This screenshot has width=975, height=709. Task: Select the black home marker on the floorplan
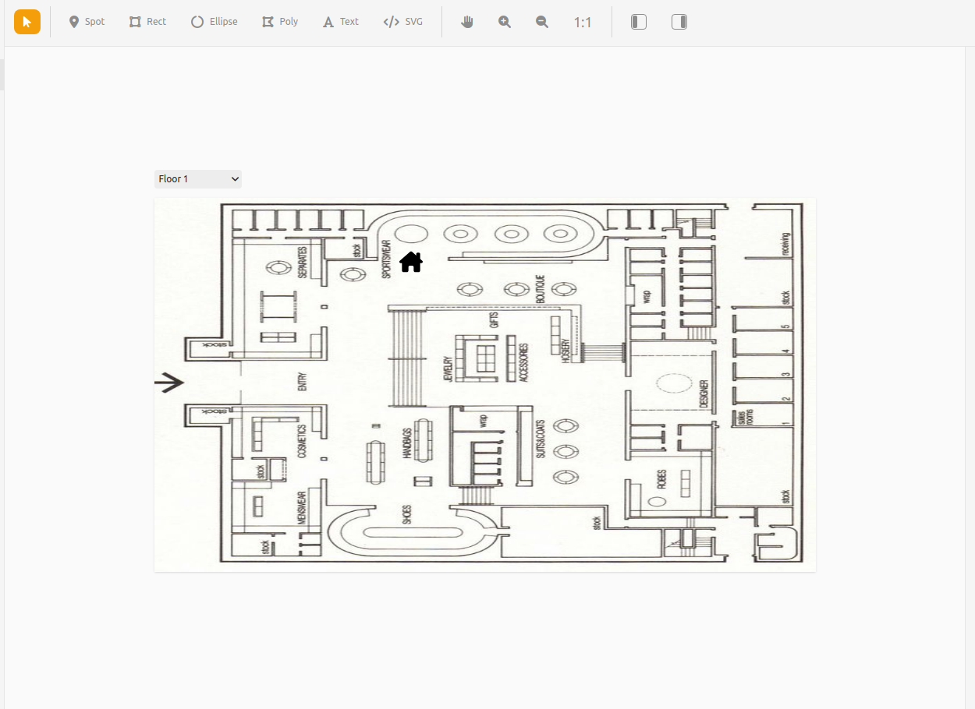click(411, 262)
